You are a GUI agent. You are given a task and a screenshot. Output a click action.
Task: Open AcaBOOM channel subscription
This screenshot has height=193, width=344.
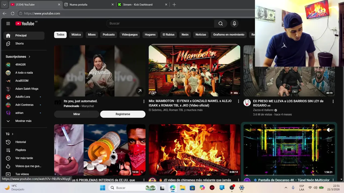(24, 81)
